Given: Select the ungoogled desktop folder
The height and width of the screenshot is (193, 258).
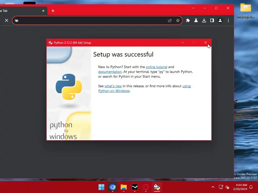Looking at the screenshot, I should tap(246, 11).
